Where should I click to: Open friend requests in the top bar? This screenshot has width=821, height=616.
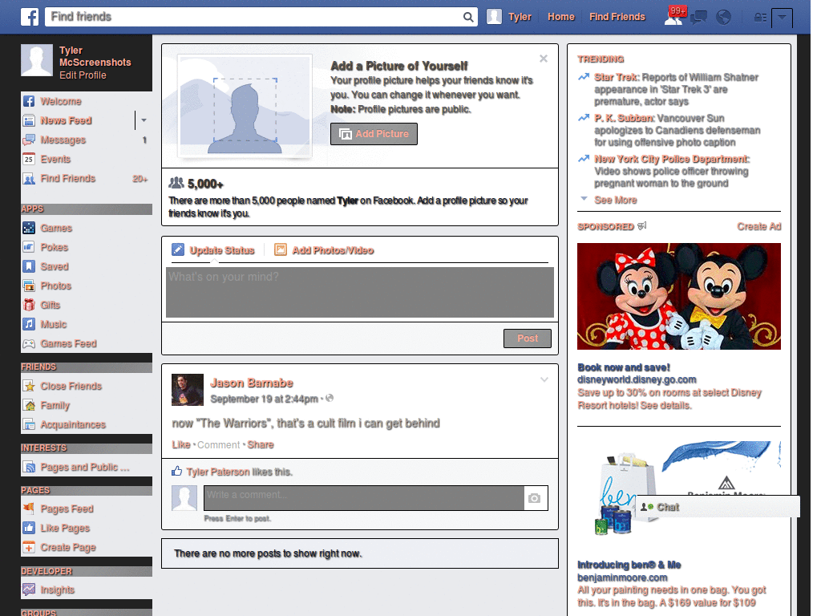672,16
